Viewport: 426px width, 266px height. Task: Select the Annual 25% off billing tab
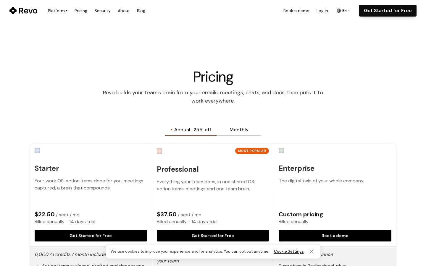(x=191, y=130)
